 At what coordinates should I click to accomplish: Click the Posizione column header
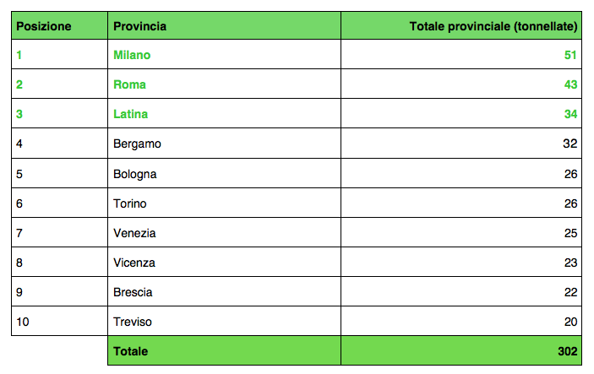(x=59, y=25)
